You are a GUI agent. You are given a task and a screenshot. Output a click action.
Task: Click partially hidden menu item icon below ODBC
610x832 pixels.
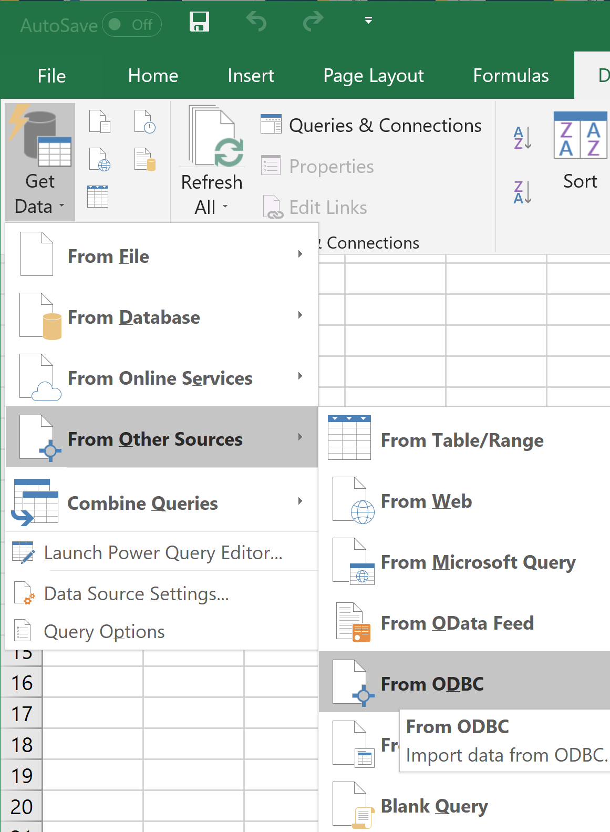353,744
